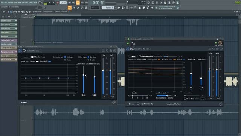Image resolution: width=241 pixels, height=136 pixels.
Task: Open Spectral De-noise settings gear icon
Action: (x=217, y=49)
